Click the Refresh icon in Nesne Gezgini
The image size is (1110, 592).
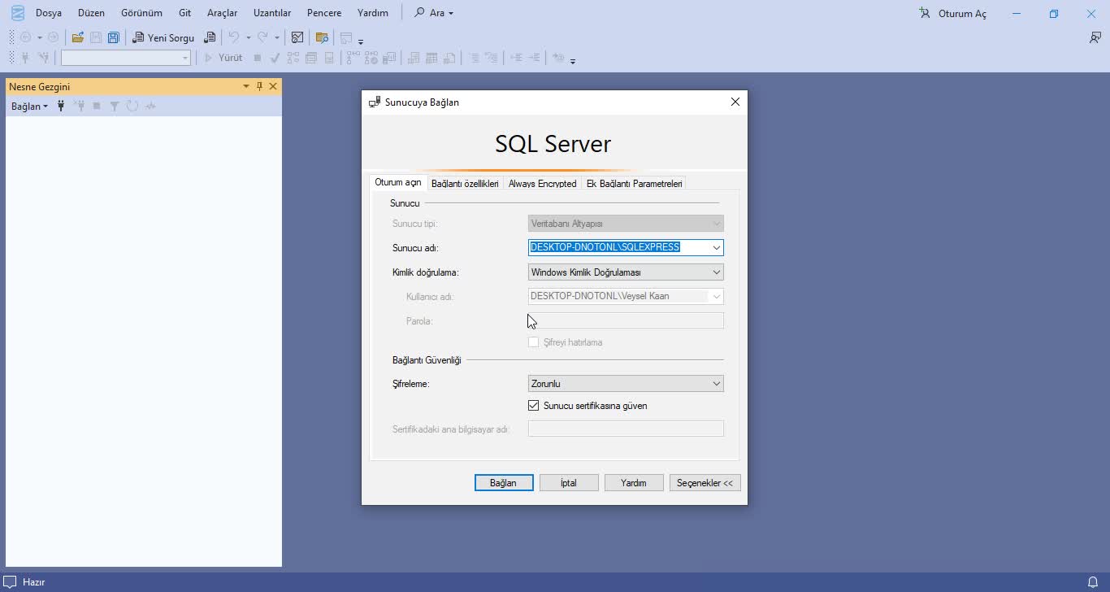pyautogui.click(x=132, y=106)
